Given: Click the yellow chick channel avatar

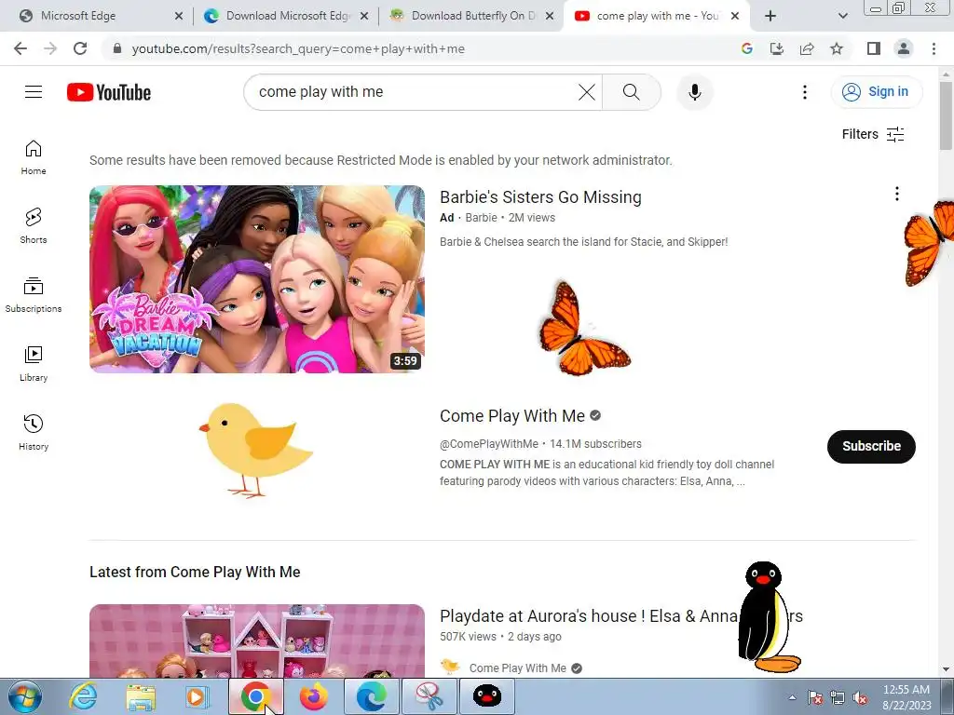Looking at the screenshot, I should (255, 450).
